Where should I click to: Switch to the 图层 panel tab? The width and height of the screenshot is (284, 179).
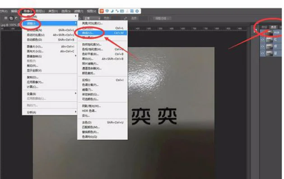(264, 27)
